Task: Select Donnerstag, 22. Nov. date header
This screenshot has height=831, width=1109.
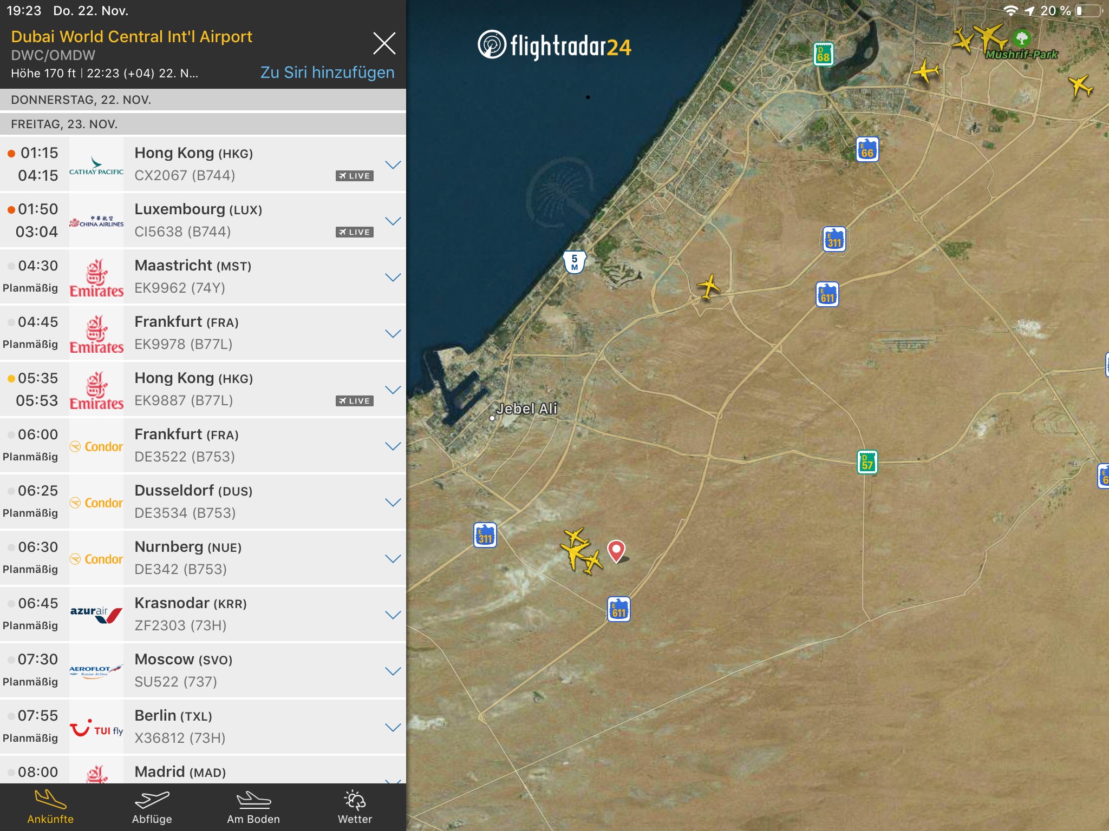Action: [x=203, y=100]
